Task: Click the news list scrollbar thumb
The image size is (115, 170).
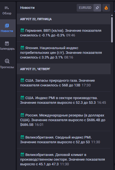Action: point(112,30)
